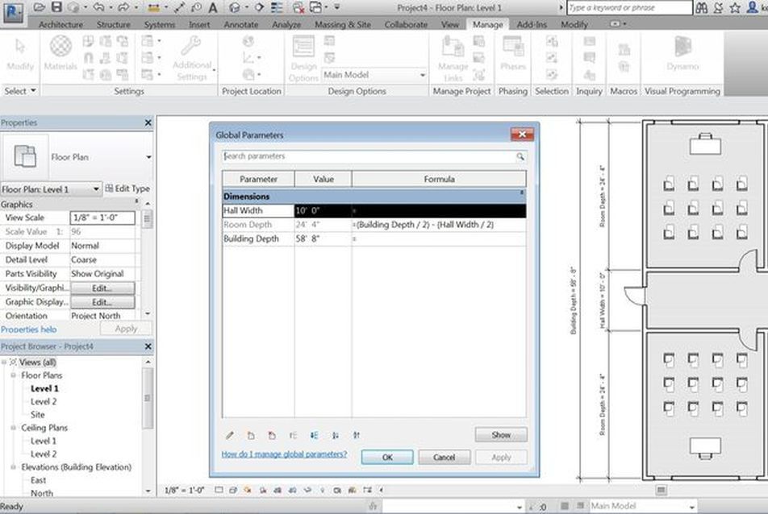768x514 pixels.
Task: Launch Dynamo from Visual Programming panel
Action: [682, 53]
